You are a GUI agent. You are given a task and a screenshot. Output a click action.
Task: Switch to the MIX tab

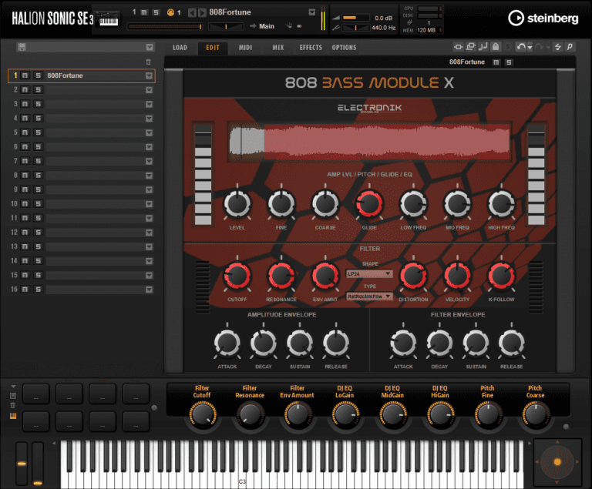(278, 48)
